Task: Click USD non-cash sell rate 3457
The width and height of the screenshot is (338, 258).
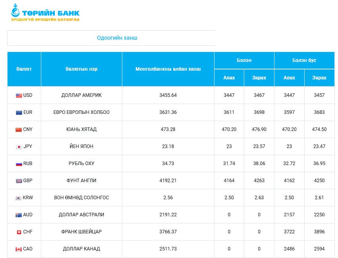Action: pyautogui.click(x=319, y=95)
